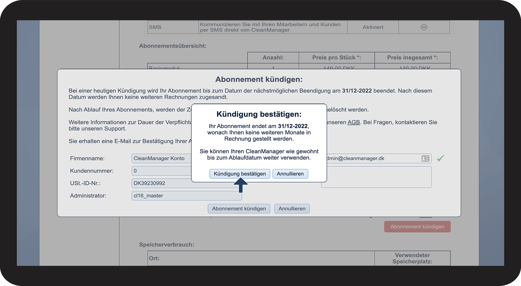Select the Preis pro Stück column header

[336, 58]
